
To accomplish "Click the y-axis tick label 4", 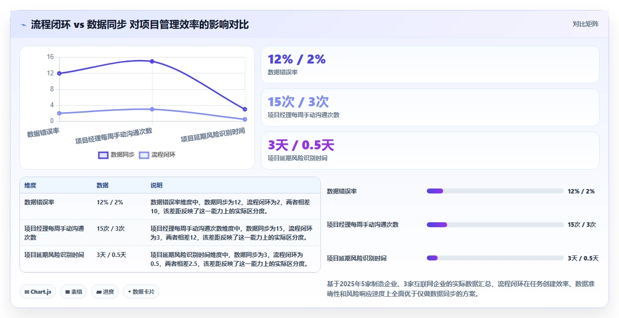I will (52, 105).
